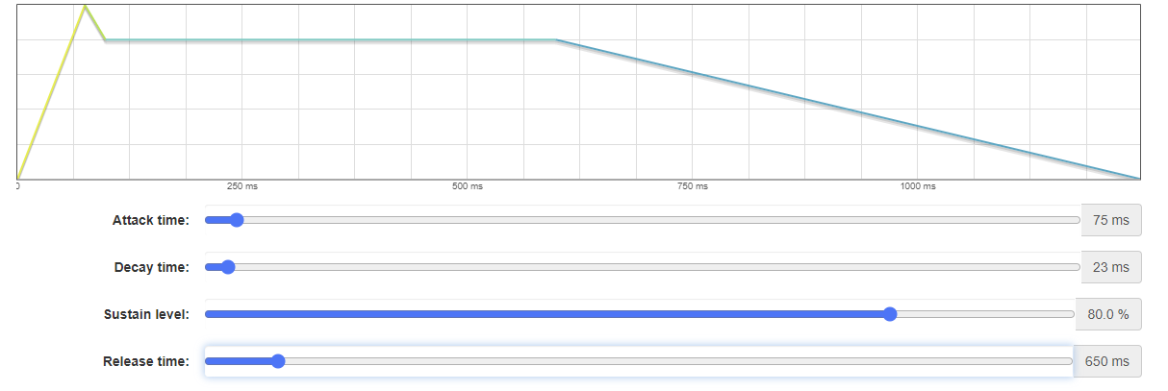Click the 80.0 % sustain value box
Image resolution: width=1168 pixels, height=391 pixels.
tap(1108, 314)
